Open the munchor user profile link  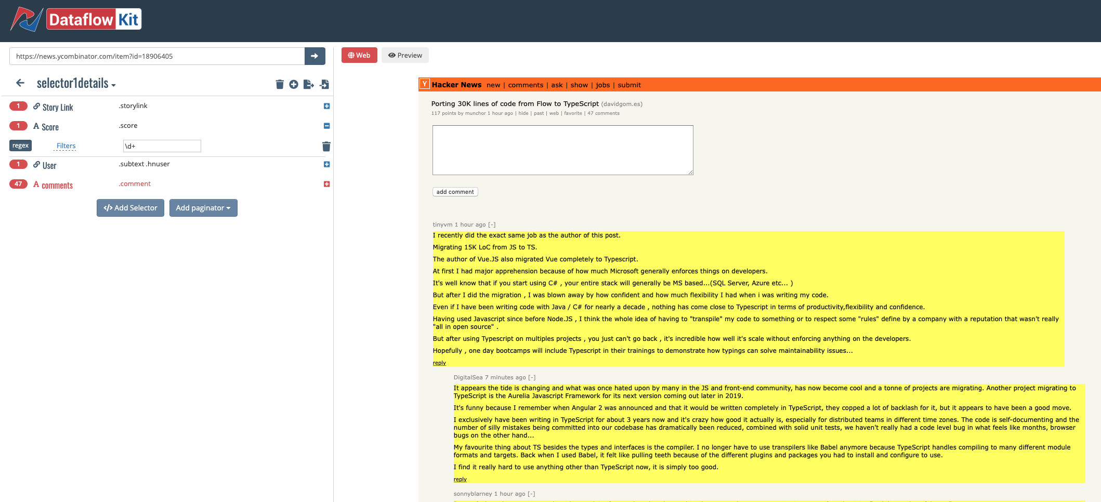[x=475, y=113]
